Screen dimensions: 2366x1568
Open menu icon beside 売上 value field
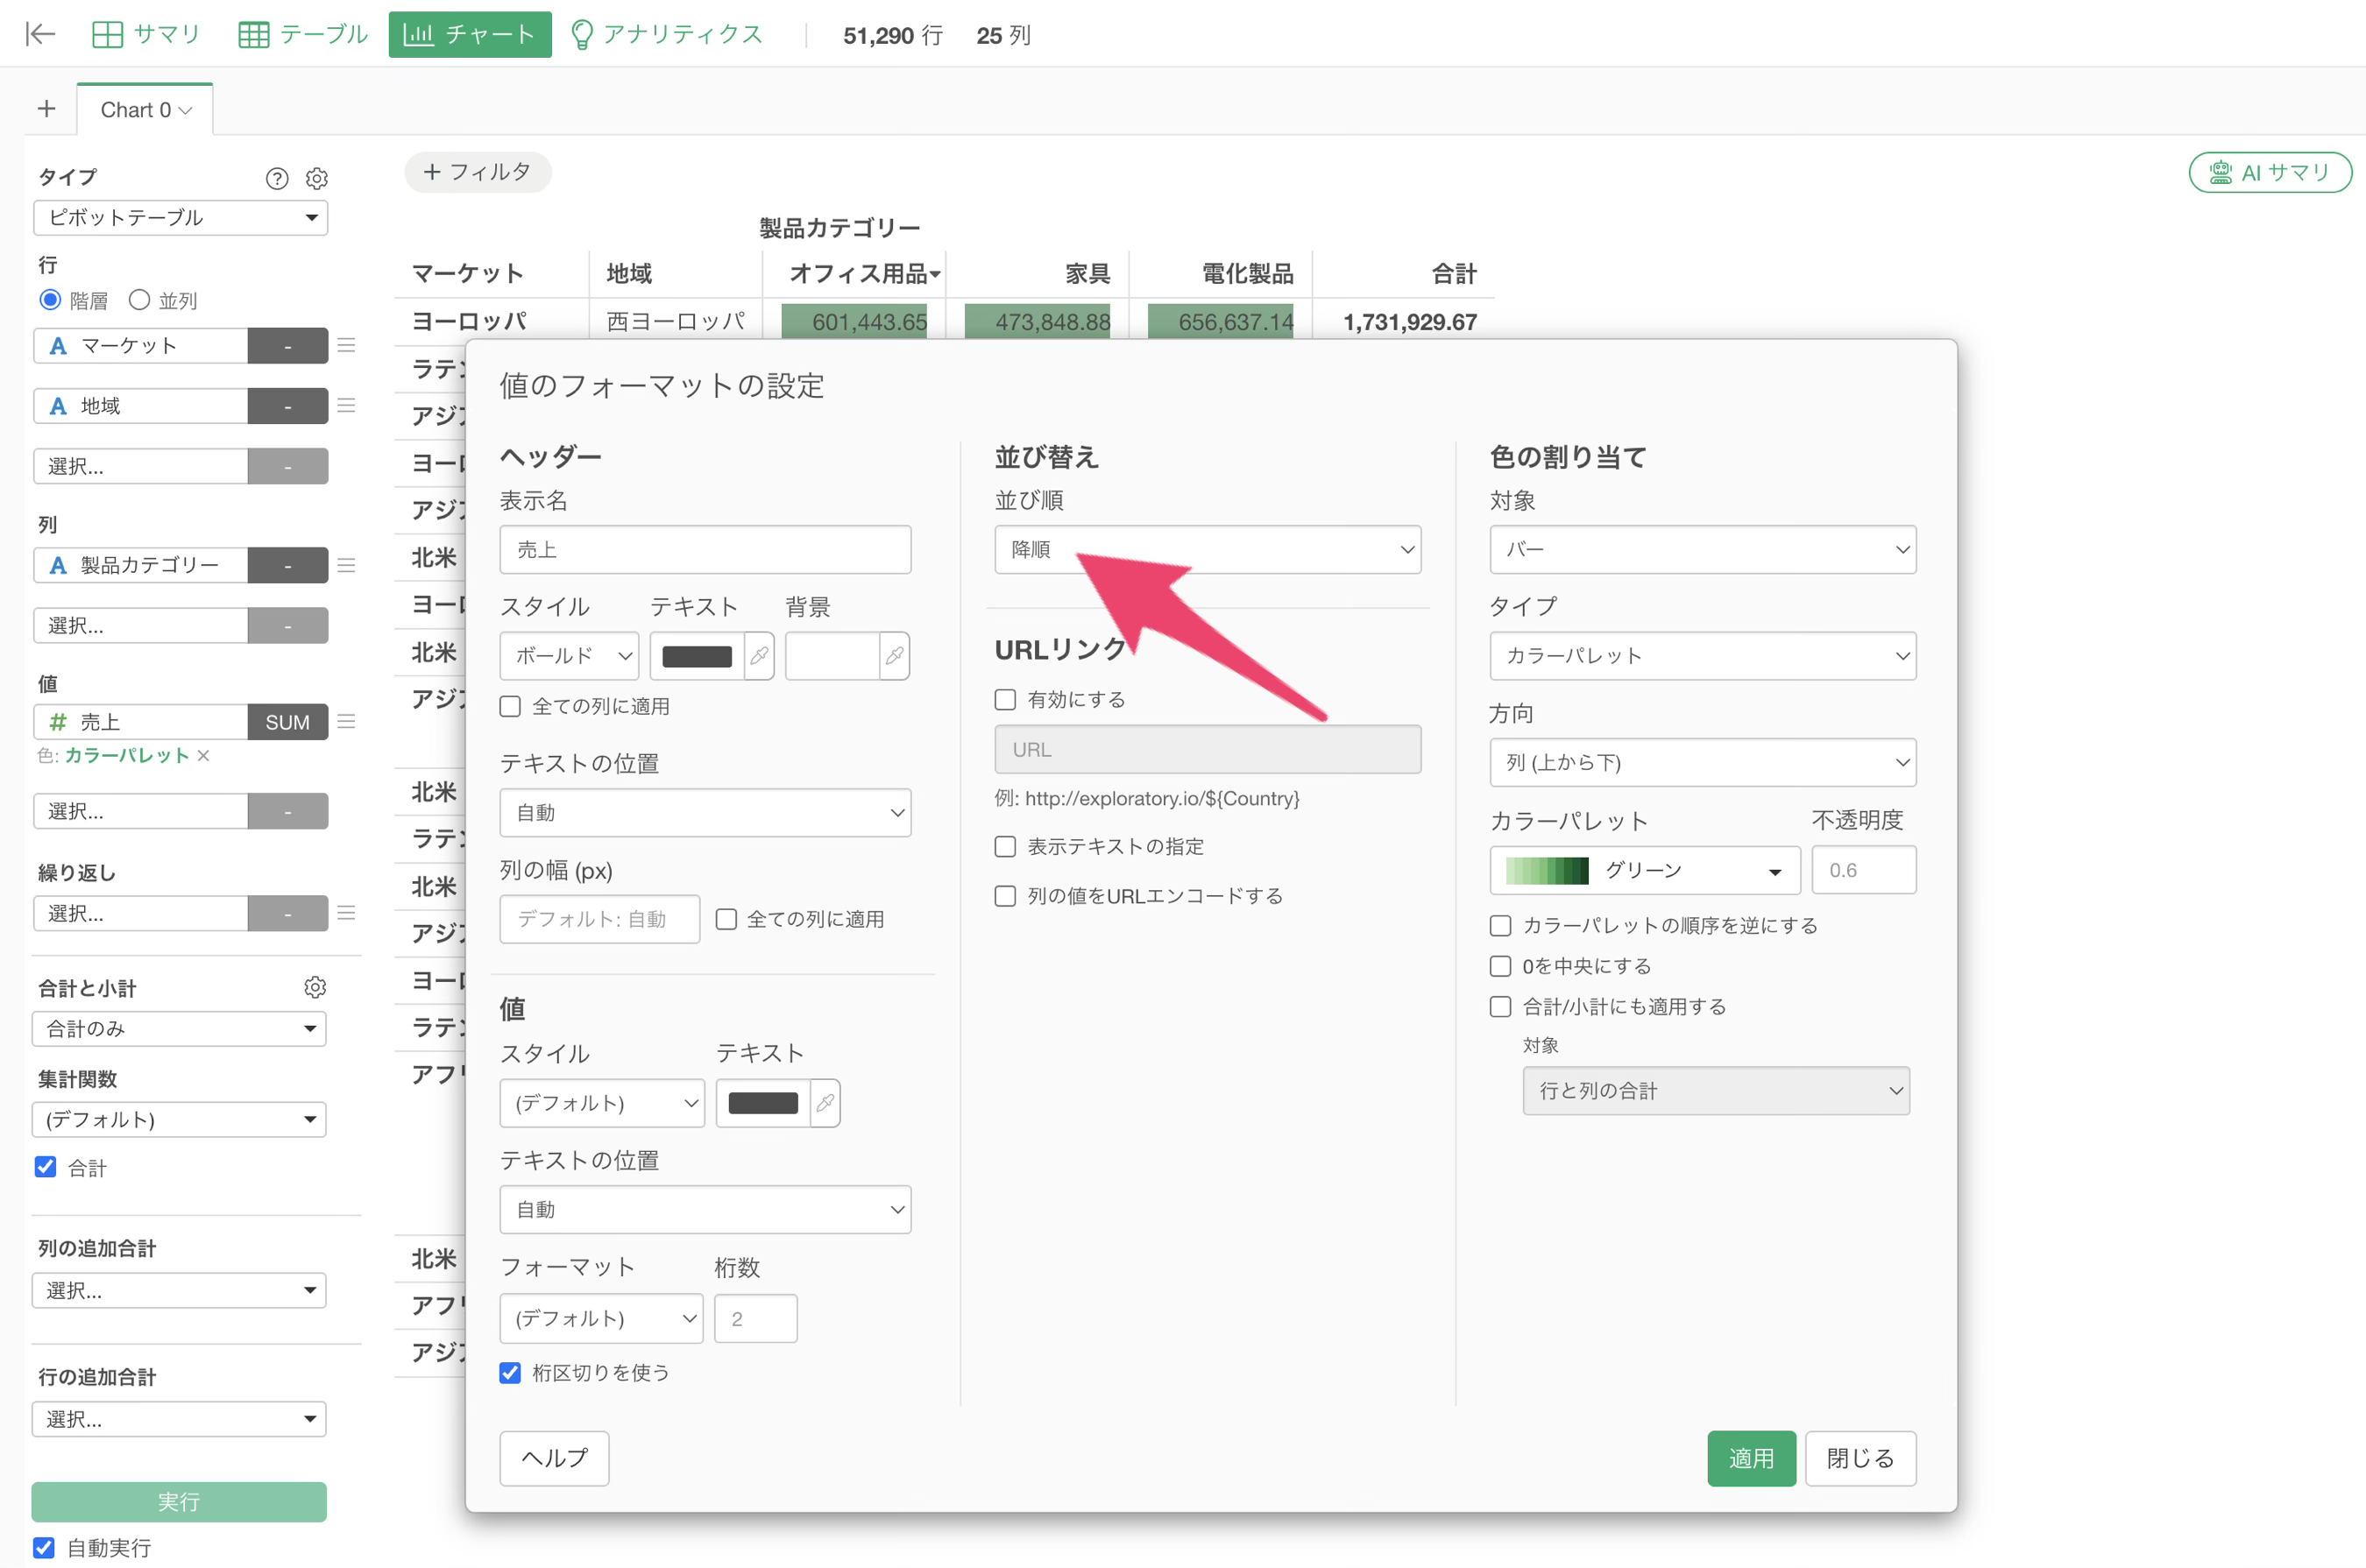coord(346,721)
